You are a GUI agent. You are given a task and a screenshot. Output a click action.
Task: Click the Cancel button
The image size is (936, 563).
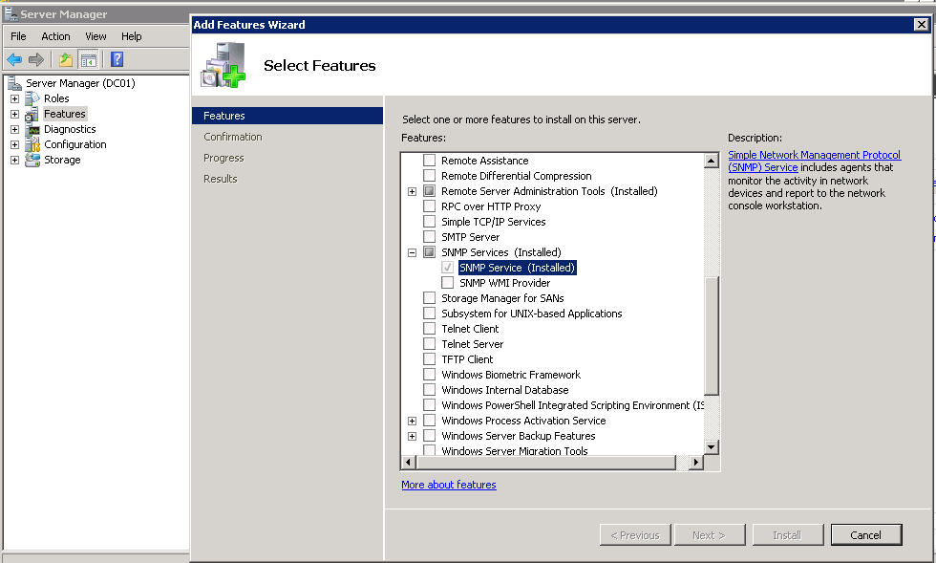click(866, 535)
